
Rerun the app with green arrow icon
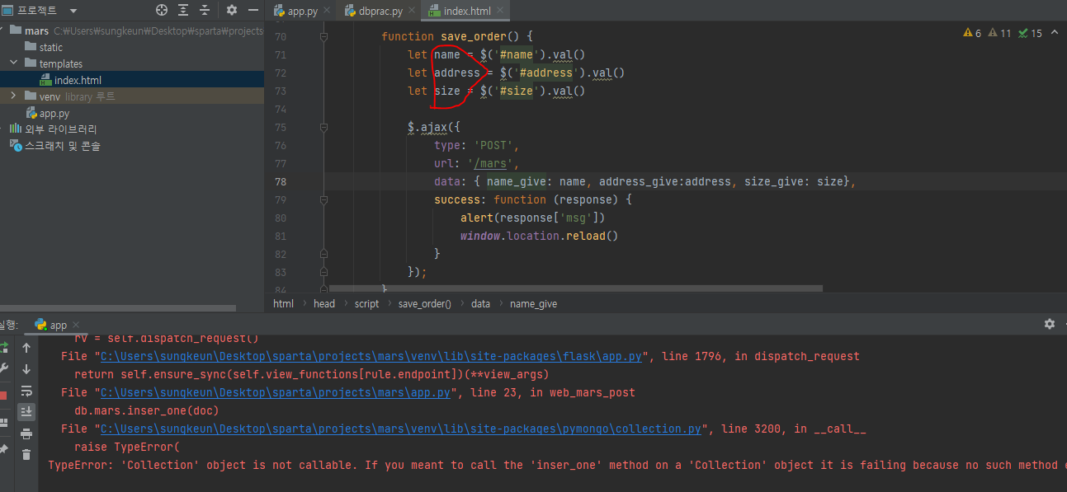(4, 348)
